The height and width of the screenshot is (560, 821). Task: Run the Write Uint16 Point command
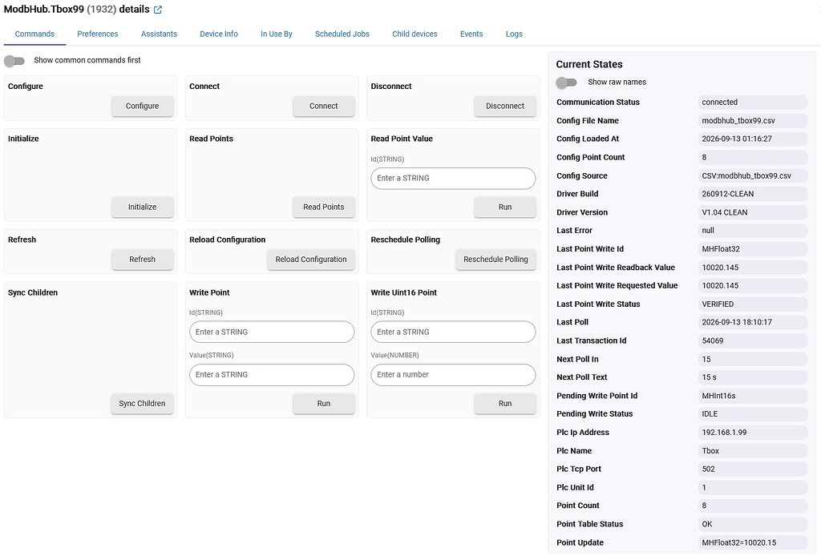pyautogui.click(x=505, y=404)
